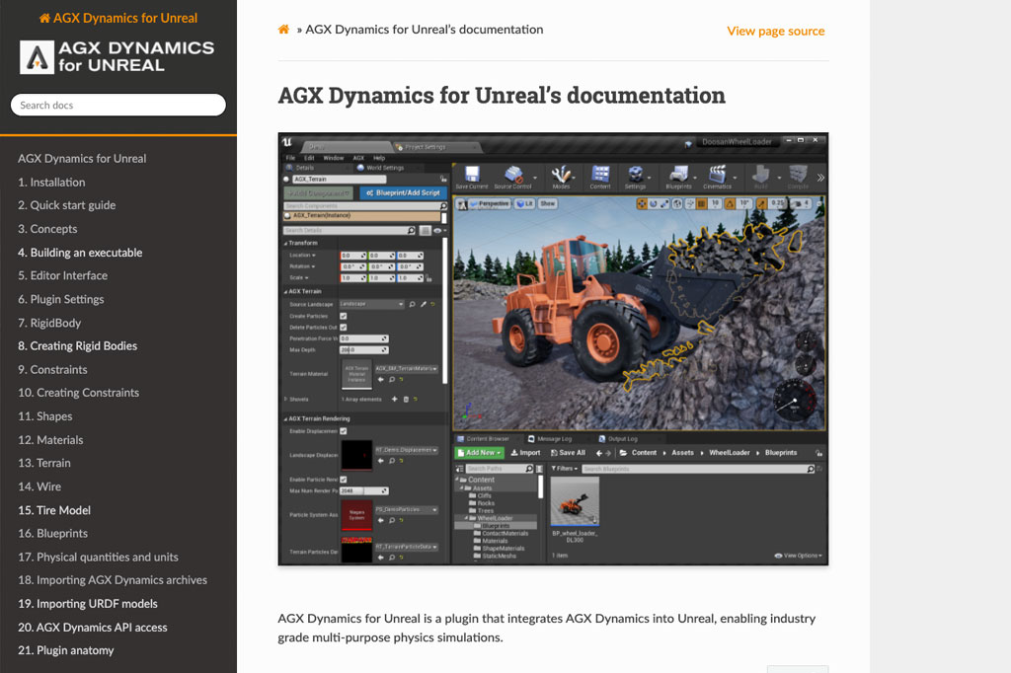Open the Add New dropdown button

pyautogui.click(x=479, y=453)
